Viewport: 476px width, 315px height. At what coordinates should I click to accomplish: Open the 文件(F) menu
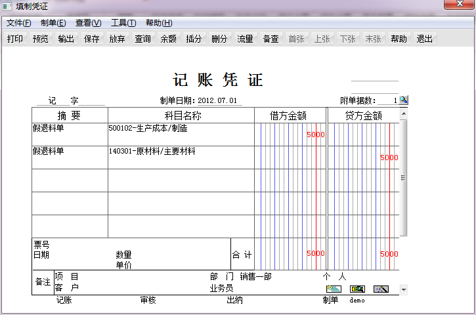coord(19,23)
